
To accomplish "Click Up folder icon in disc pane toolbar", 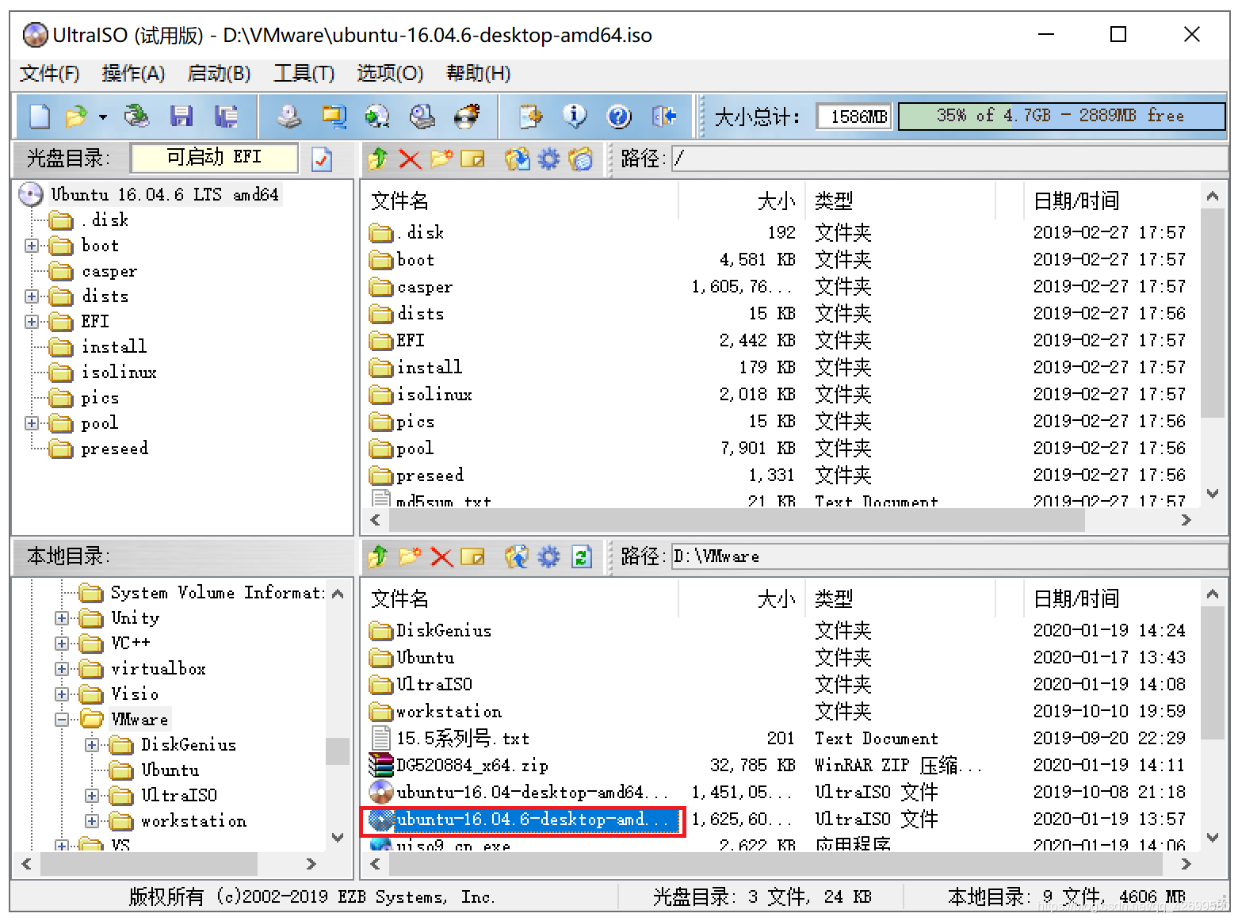I will point(378,159).
